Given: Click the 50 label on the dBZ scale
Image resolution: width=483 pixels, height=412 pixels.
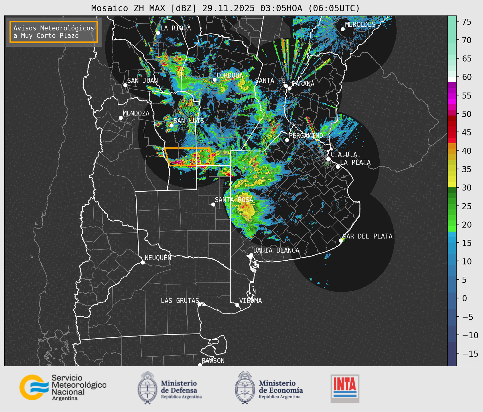Looking at the screenshot, I should coord(466,114).
